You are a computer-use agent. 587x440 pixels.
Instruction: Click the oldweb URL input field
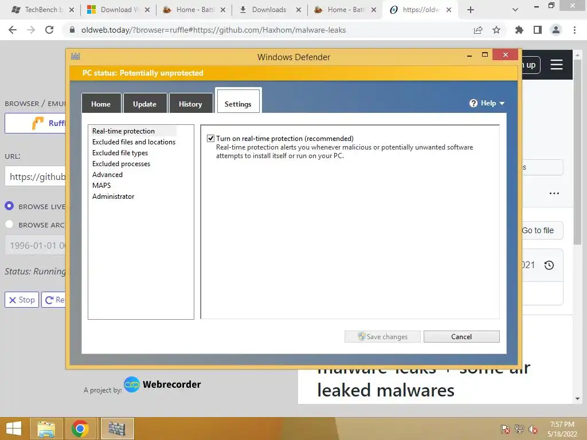(36, 176)
